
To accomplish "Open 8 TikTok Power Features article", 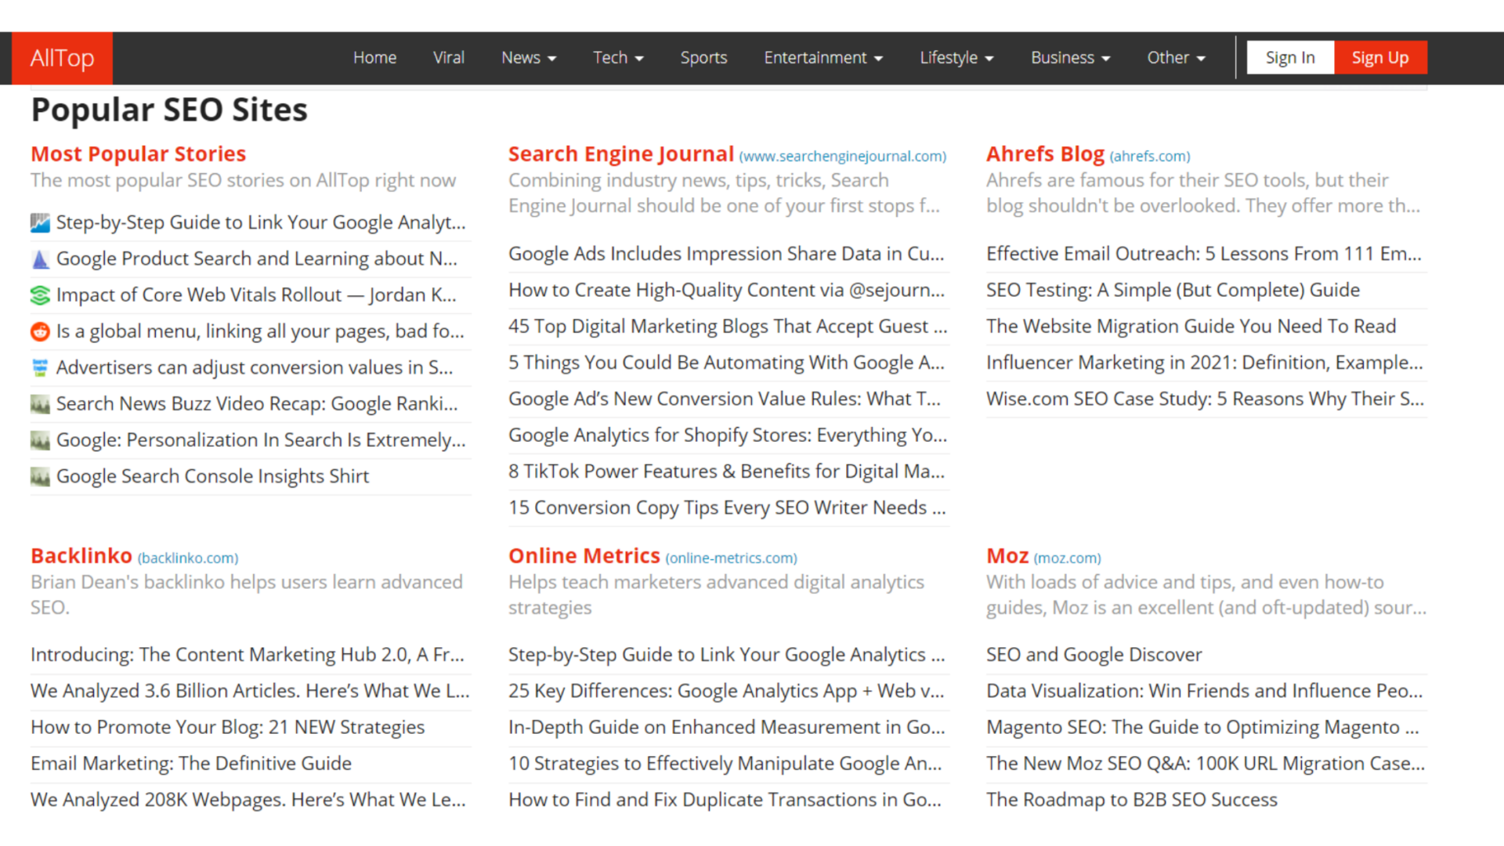I will [x=726, y=472].
